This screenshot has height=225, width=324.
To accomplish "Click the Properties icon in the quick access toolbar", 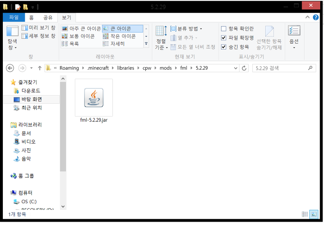I will coord(18,7).
